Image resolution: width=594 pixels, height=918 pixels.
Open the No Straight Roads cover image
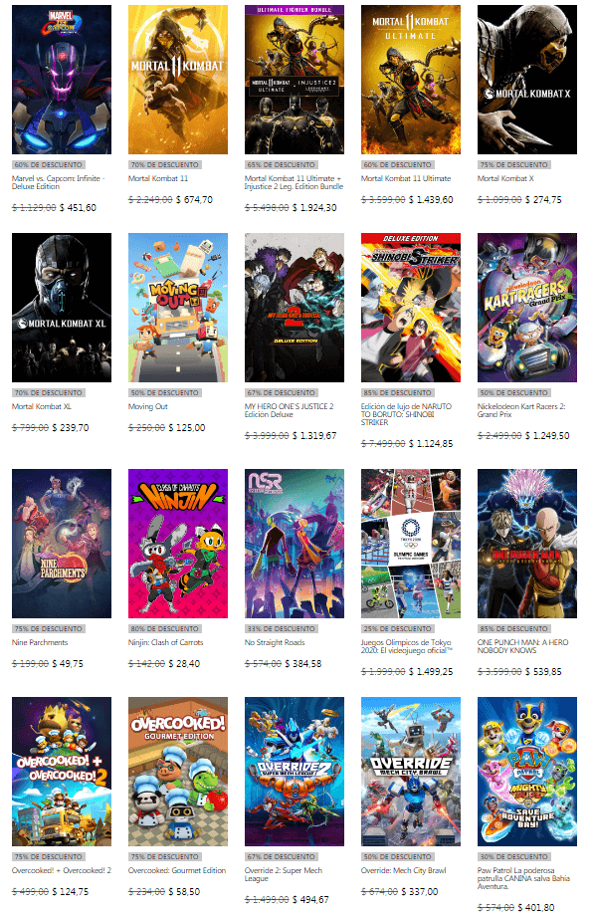(295, 544)
